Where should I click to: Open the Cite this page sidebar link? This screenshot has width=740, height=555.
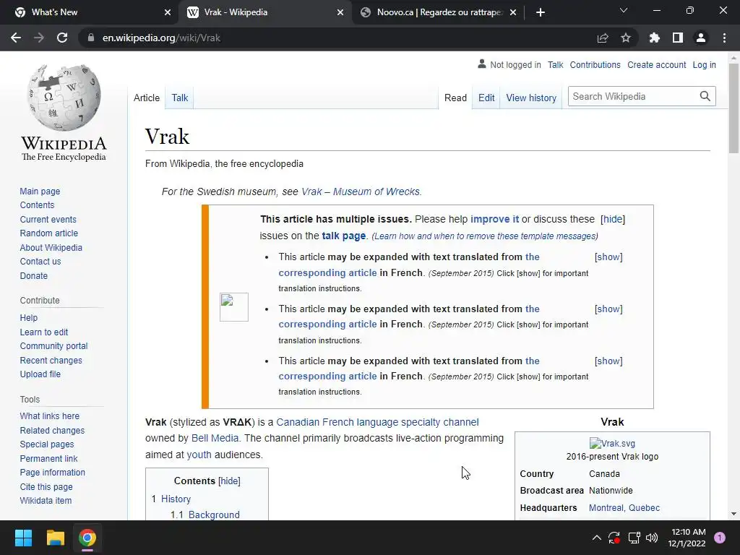(x=46, y=486)
